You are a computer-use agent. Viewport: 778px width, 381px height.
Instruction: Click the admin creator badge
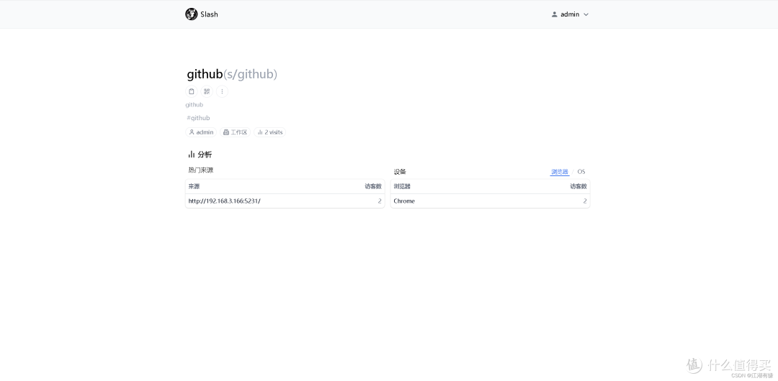pyautogui.click(x=201, y=132)
